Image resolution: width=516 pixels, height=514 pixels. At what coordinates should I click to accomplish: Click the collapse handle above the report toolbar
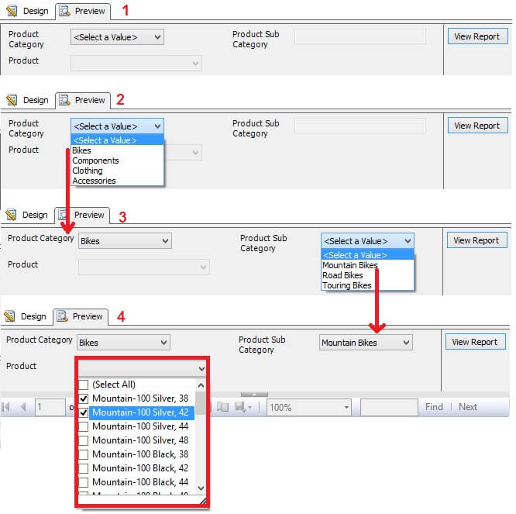[254, 394]
